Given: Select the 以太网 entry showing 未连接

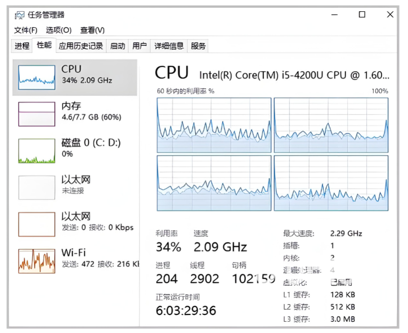Looking at the screenshot, I should [x=37, y=188].
